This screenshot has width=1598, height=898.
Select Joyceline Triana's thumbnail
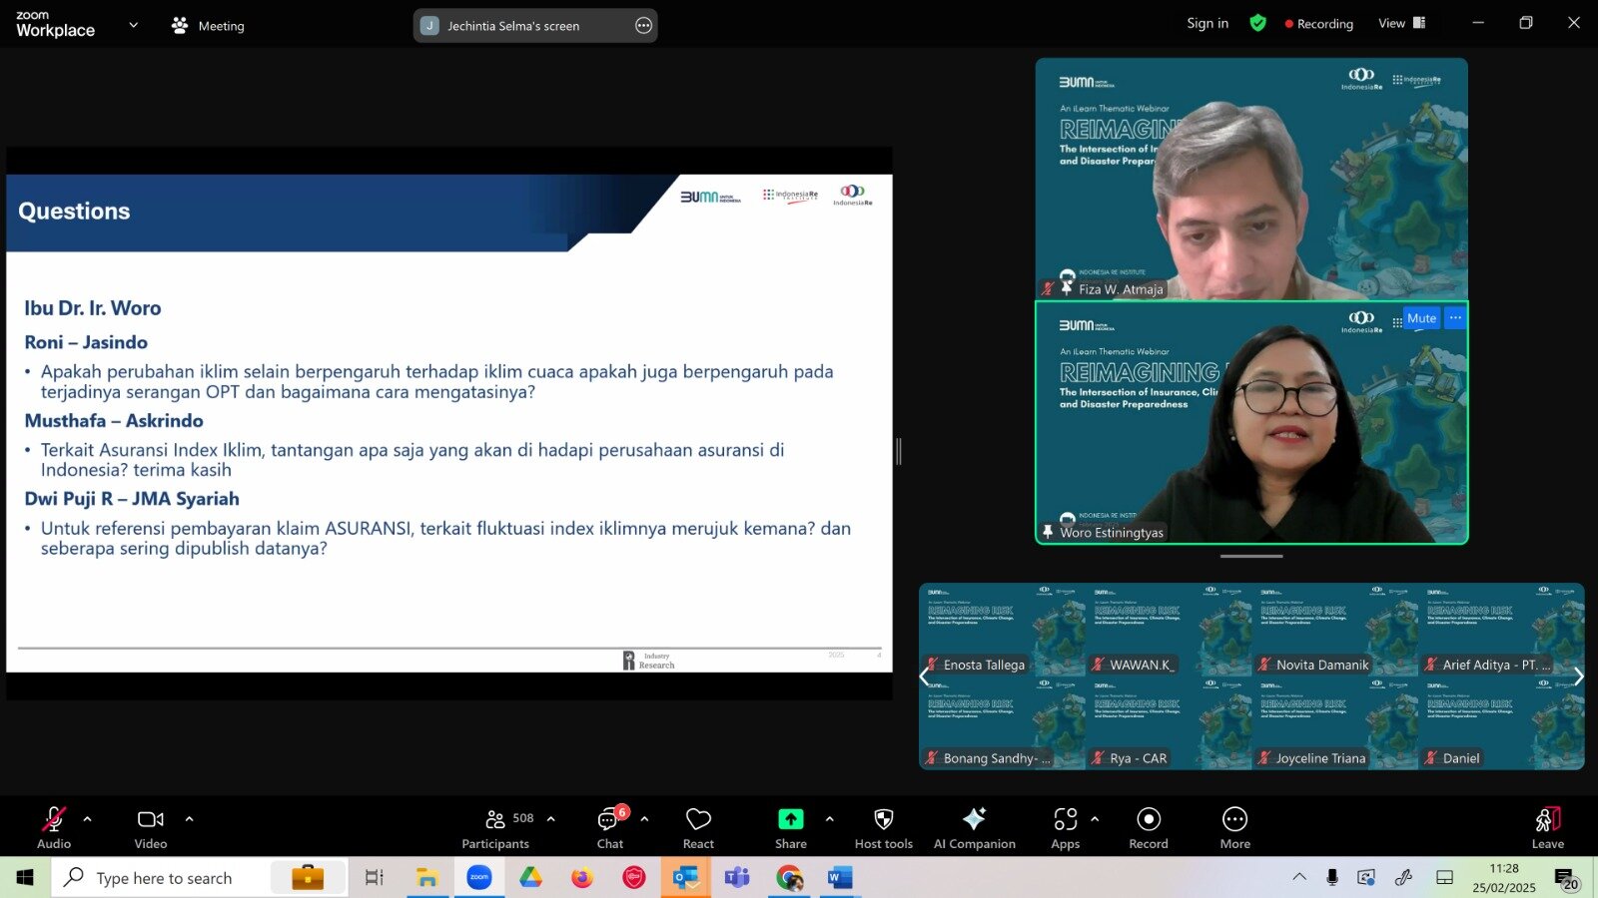tap(1335, 723)
